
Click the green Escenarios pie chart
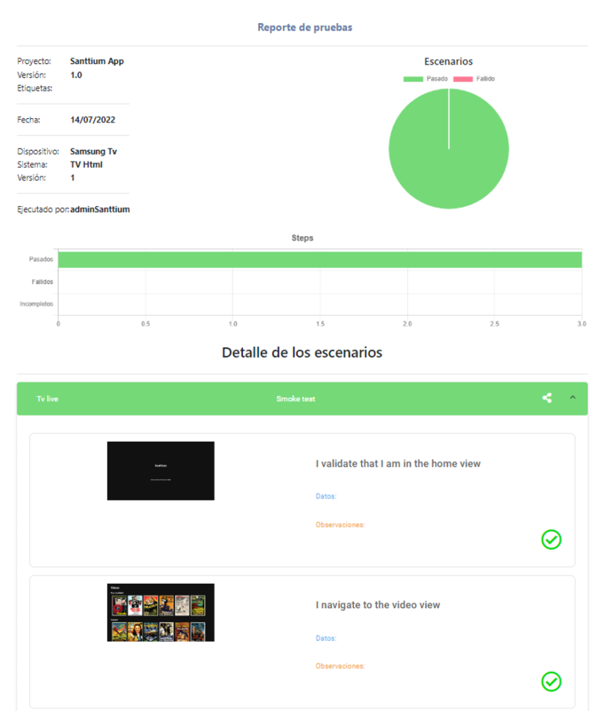(x=448, y=149)
